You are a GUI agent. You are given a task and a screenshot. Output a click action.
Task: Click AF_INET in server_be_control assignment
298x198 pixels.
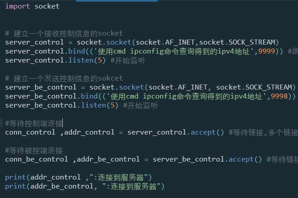tap(193, 87)
